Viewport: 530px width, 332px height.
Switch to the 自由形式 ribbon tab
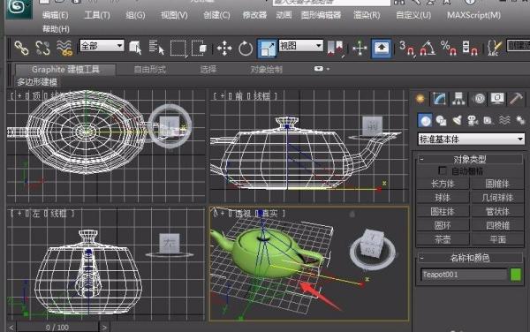(150, 69)
